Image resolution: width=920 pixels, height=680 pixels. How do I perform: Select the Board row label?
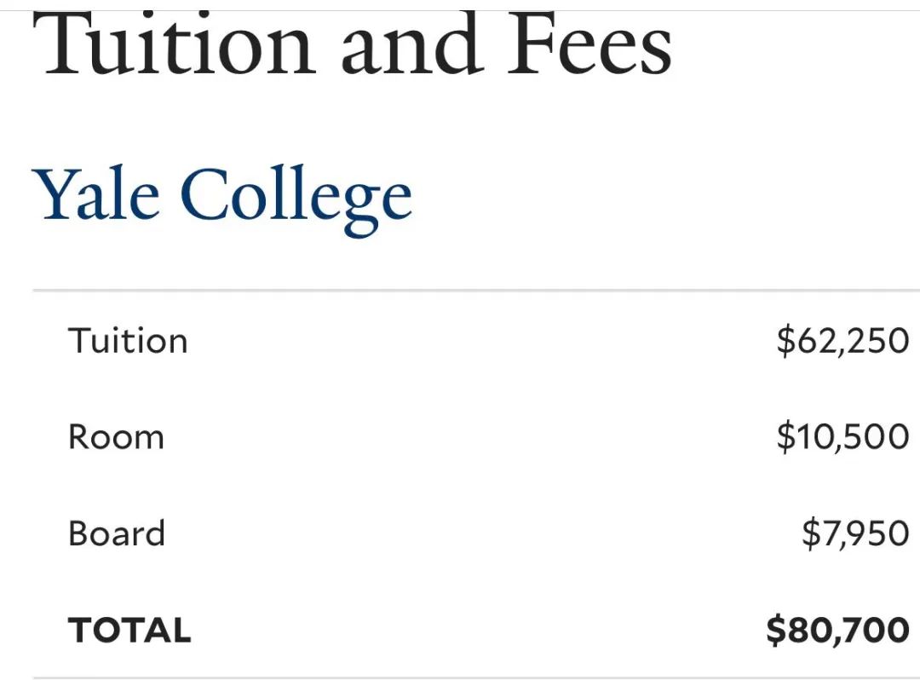[x=116, y=533]
